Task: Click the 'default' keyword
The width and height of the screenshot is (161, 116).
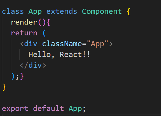Action: [49, 108]
